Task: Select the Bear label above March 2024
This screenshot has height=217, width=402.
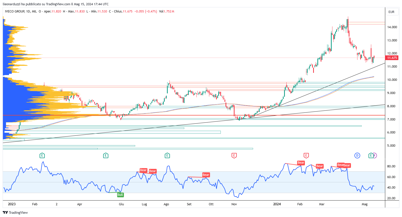Action: tap(320, 166)
